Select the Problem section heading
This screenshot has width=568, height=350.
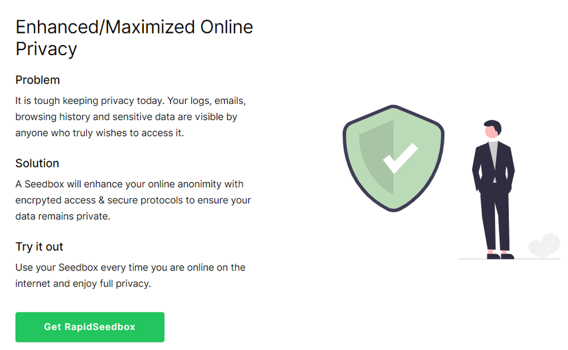pos(37,80)
